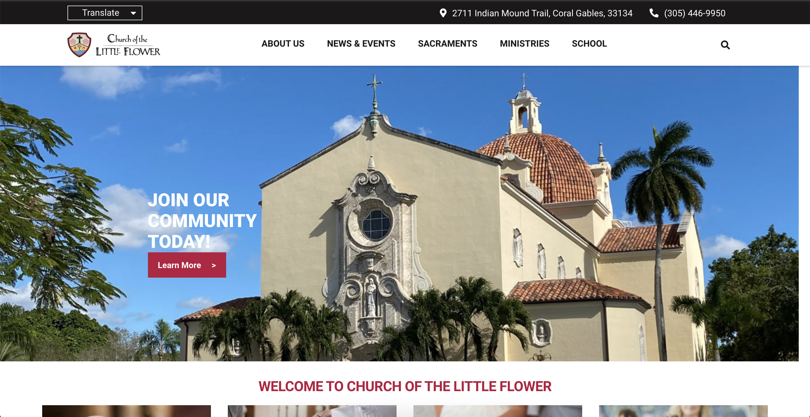Select the Sacraments menu item
This screenshot has width=810, height=417.
(x=447, y=43)
